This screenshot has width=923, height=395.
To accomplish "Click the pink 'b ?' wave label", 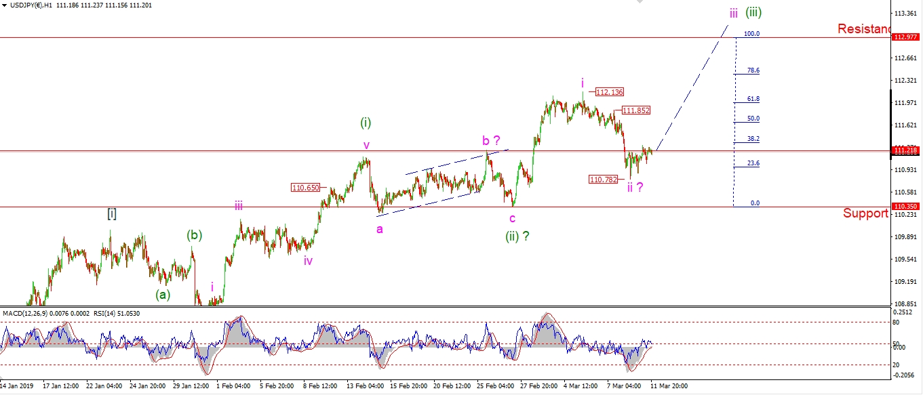I will [x=491, y=141].
